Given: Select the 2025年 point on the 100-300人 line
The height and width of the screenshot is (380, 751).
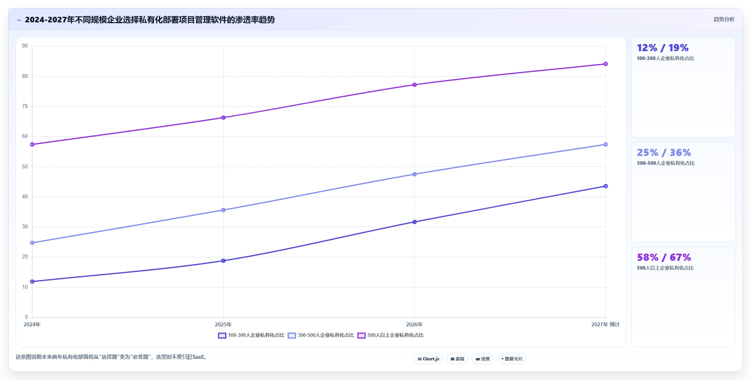Looking at the screenshot, I should click(223, 261).
